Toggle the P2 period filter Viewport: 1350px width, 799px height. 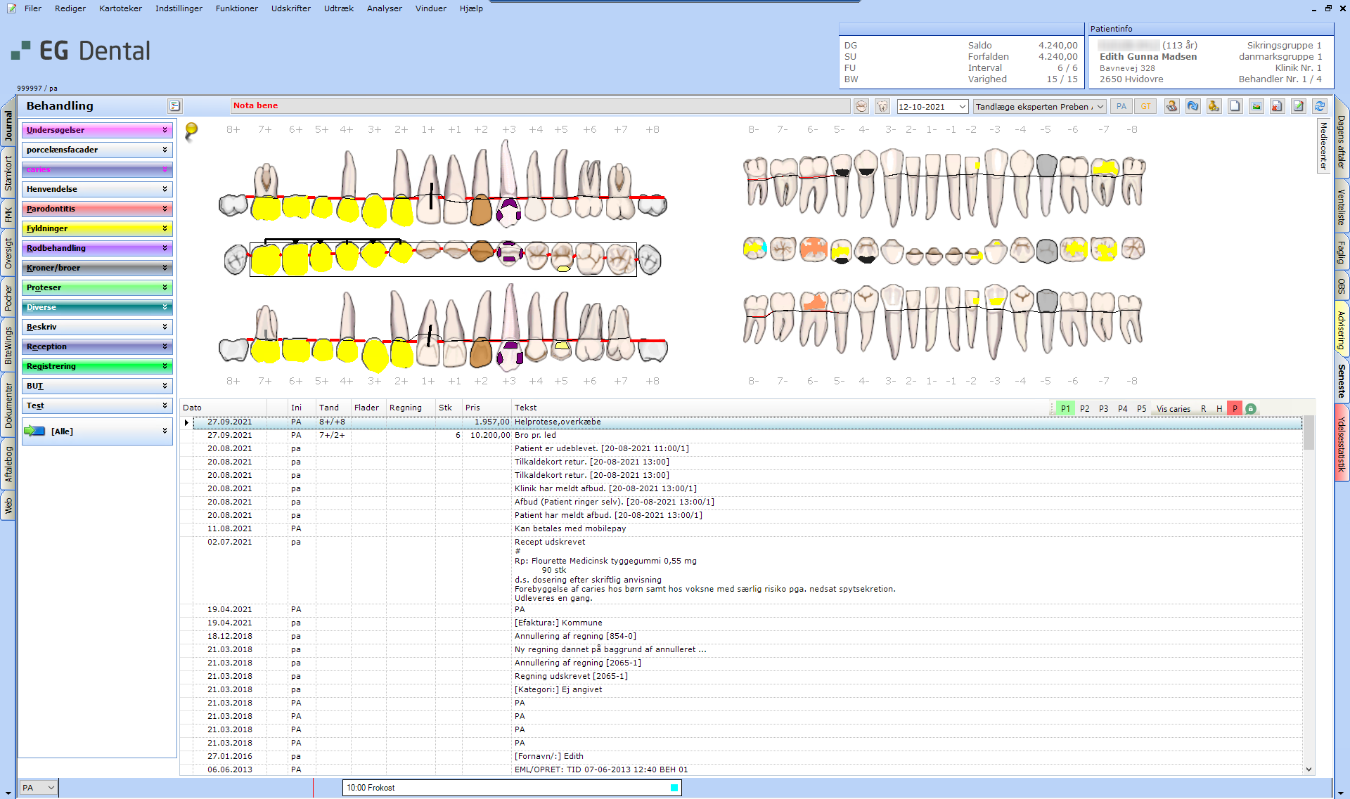[1085, 409]
